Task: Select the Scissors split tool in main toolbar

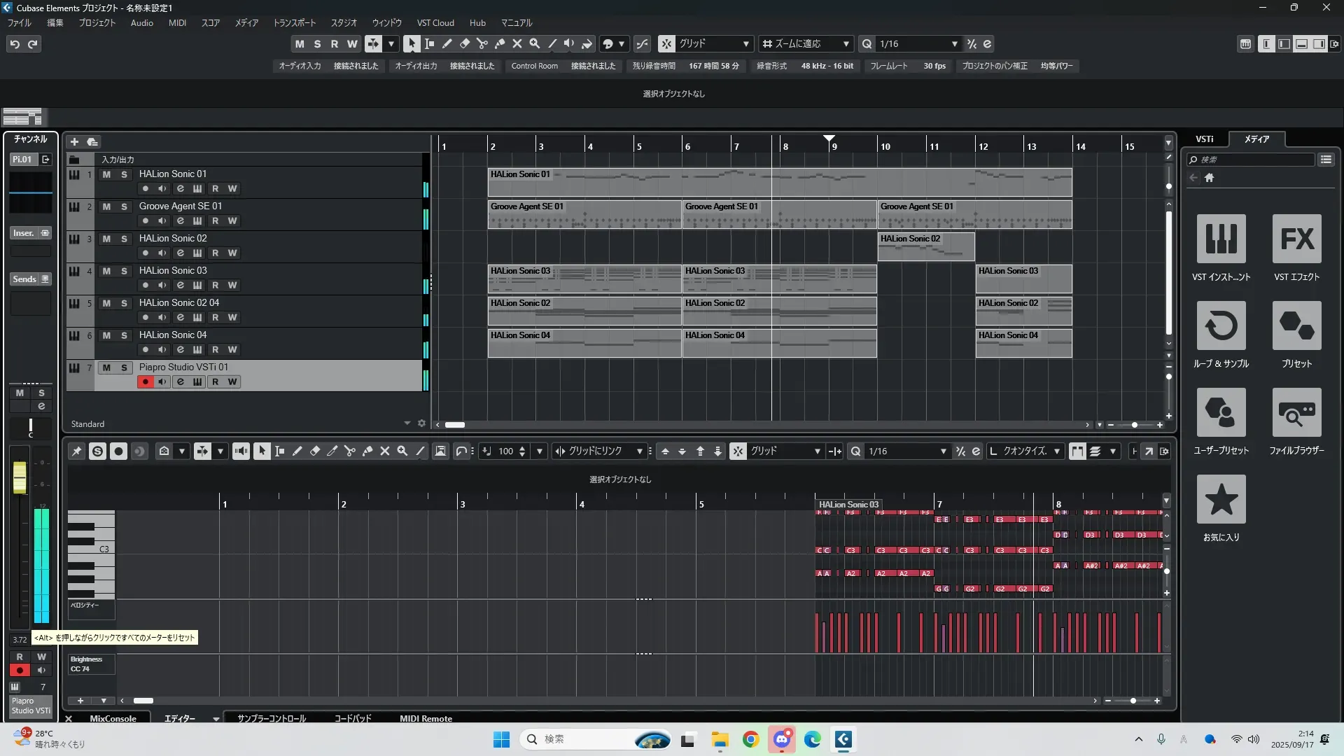Action: click(x=482, y=43)
